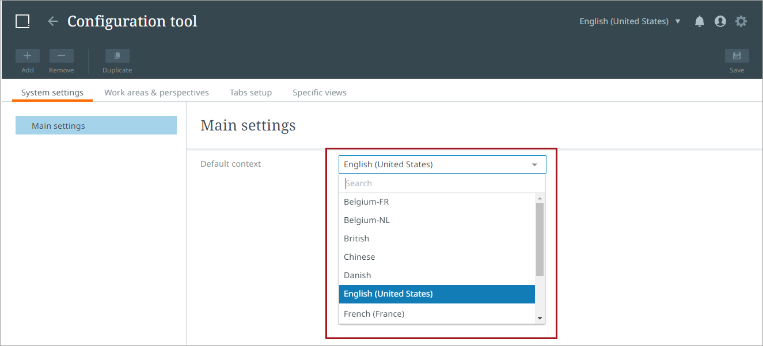Focus the Search field in dropdown
The image size is (763, 346).
(x=442, y=183)
